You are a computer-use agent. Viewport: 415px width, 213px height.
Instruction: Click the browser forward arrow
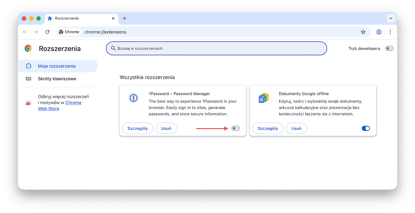36,32
